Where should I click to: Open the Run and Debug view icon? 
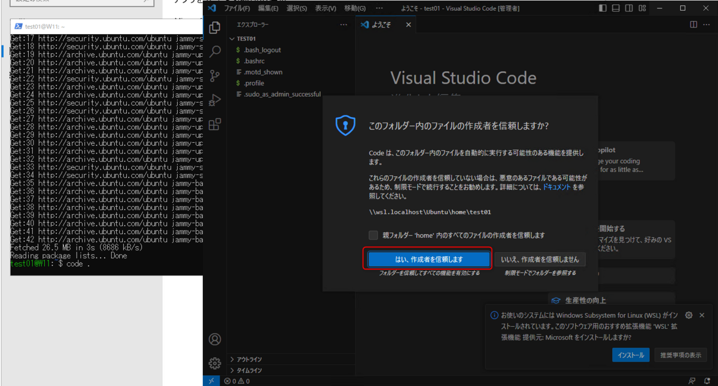click(215, 100)
